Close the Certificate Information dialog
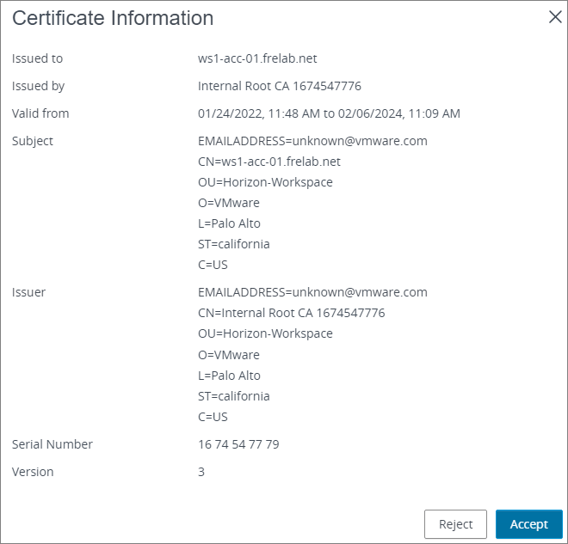Image resolution: width=568 pixels, height=544 pixels. coord(555,17)
